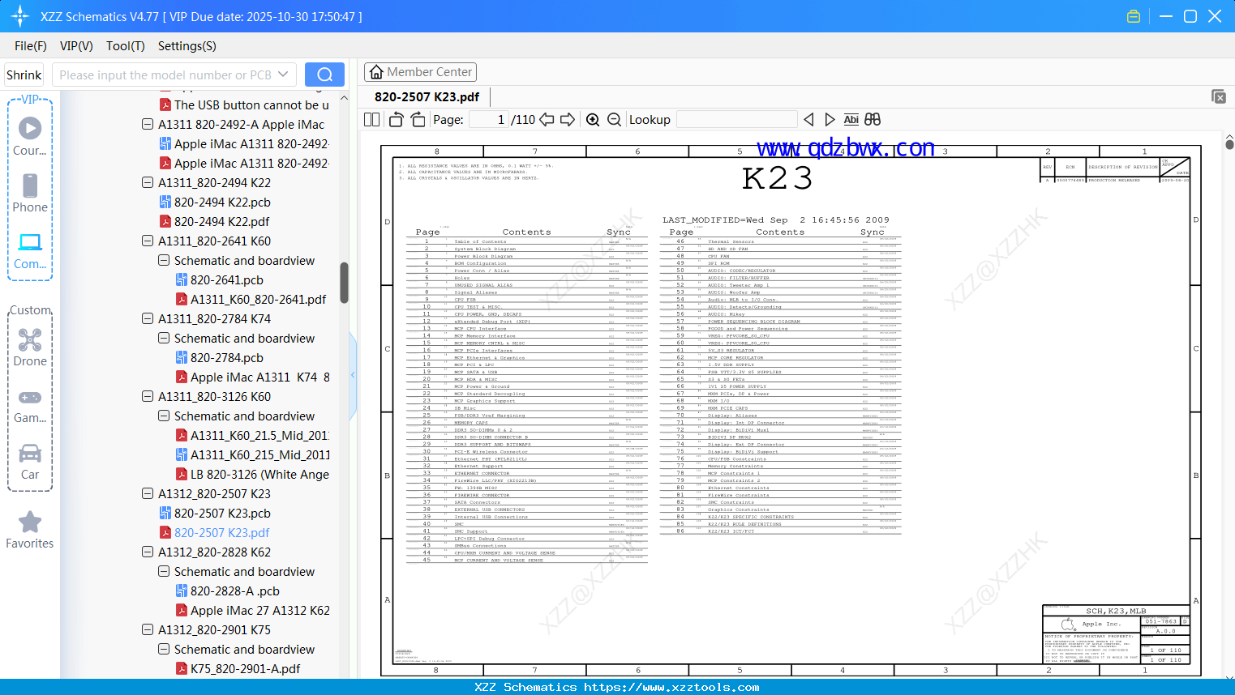The width and height of the screenshot is (1235, 695).
Task: Open the File(F) menu
Action: click(31, 46)
